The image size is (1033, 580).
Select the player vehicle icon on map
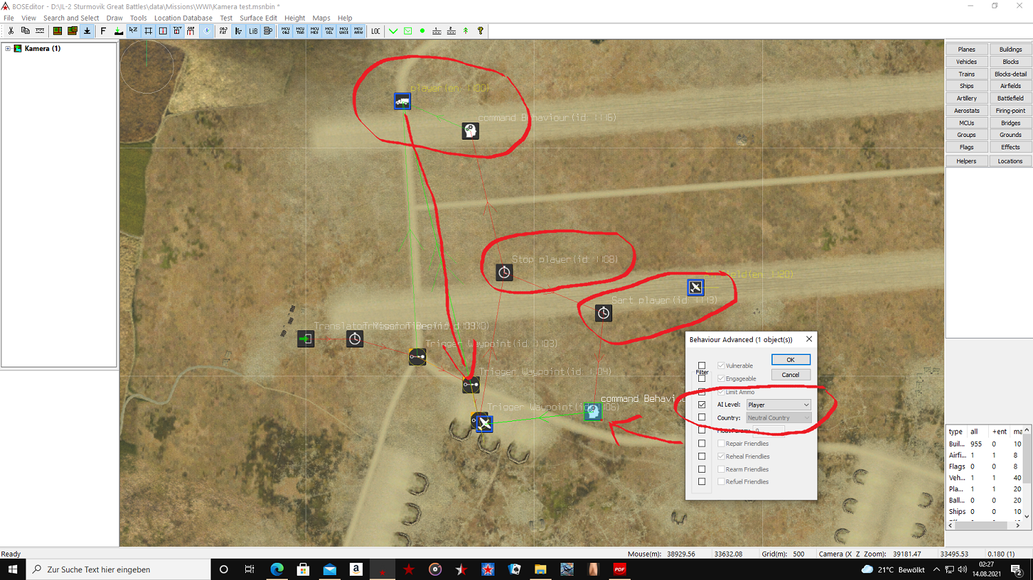[402, 102]
